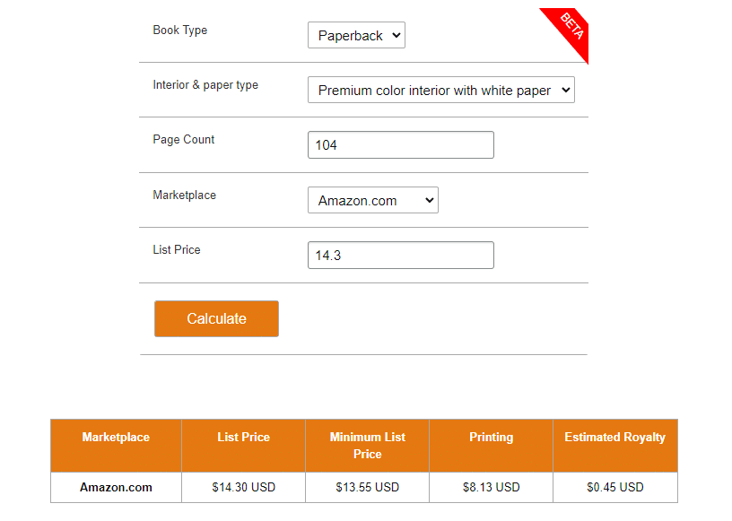The height and width of the screenshot is (521, 732).
Task: Select the Page Count value 104
Action: (327, 143)
